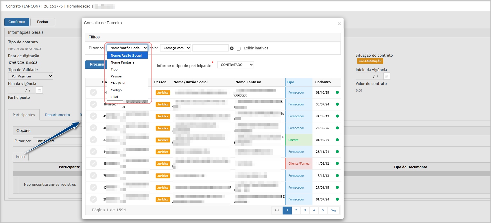Enable the Exibir inativos checkbox

pos(239,49)
